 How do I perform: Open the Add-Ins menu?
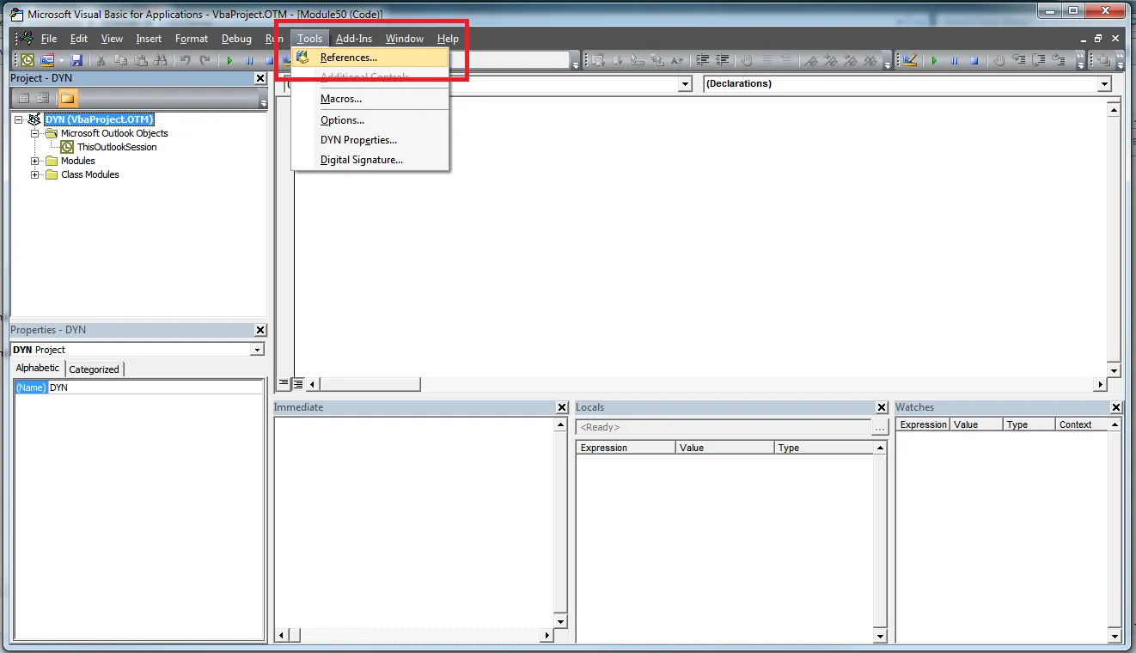354,39
